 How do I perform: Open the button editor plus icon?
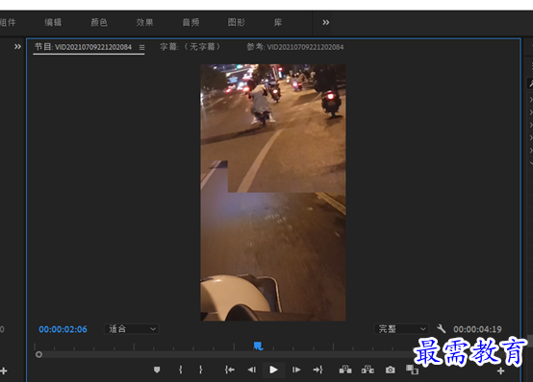[x=500, y=370]
